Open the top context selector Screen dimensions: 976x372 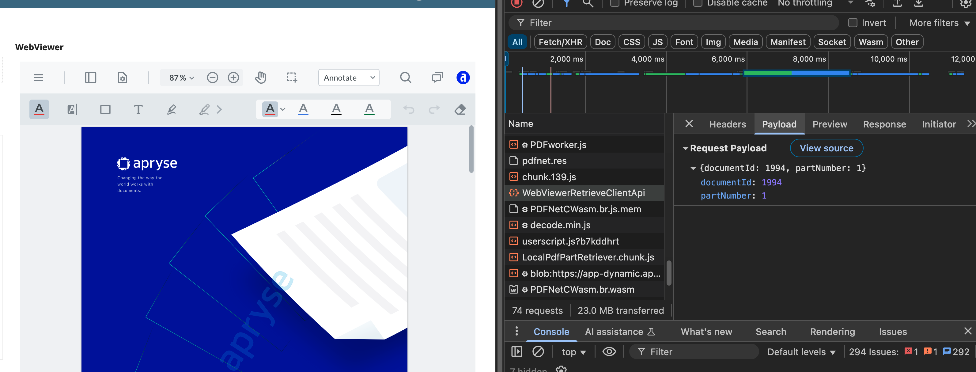coord(574,352)
